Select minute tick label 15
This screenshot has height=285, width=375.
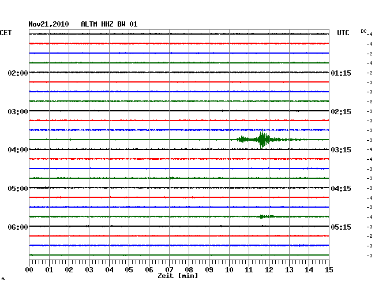click(x=329, y=270)
